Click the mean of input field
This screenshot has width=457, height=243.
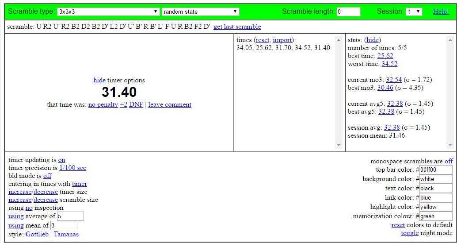pos(64,225)
